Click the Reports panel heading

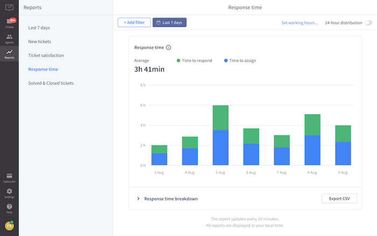point(32,8)
